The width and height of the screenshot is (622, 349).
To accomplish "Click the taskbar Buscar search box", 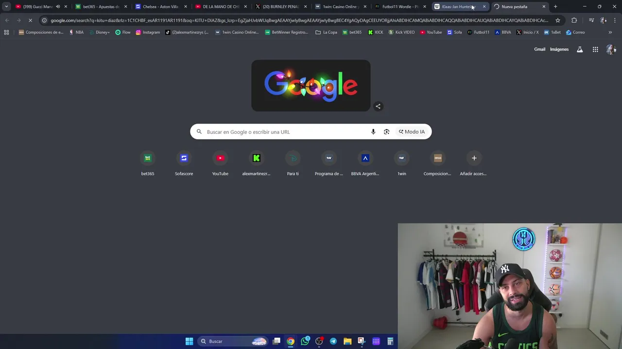I will 233,341.
